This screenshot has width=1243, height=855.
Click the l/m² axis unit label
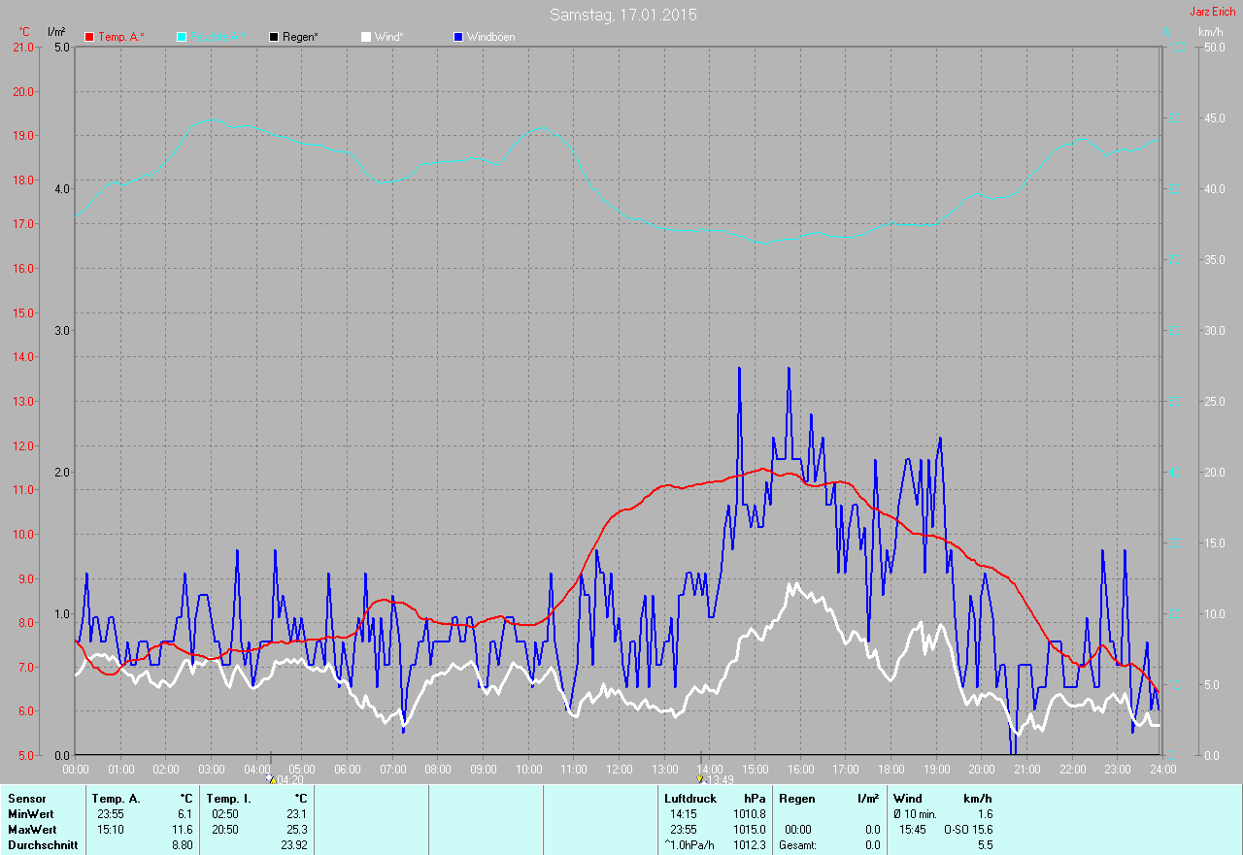(x=56, y=32)
